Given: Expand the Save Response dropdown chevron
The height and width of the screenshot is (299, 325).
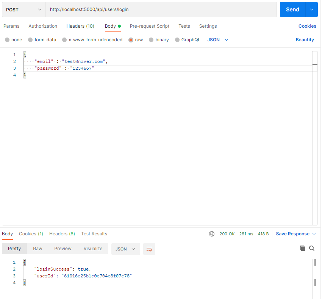Looking at the screenshot, I should [314, 234].
